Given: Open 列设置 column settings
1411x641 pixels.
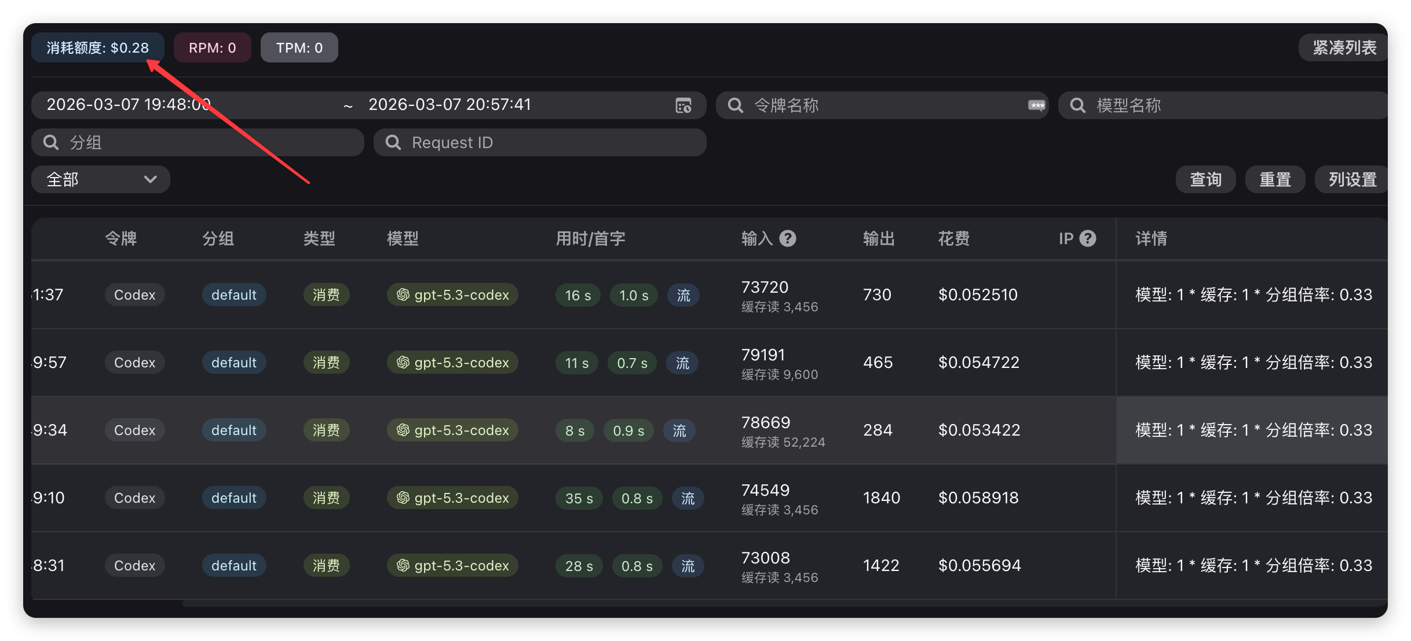Looking at the screenshot, I should tap(1352, 179).
